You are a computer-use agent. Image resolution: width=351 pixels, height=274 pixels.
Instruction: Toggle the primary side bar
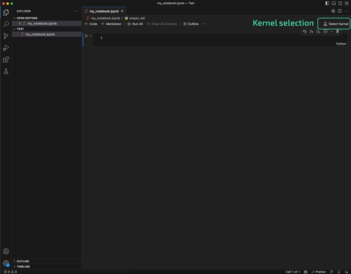[x=327, y=3]
